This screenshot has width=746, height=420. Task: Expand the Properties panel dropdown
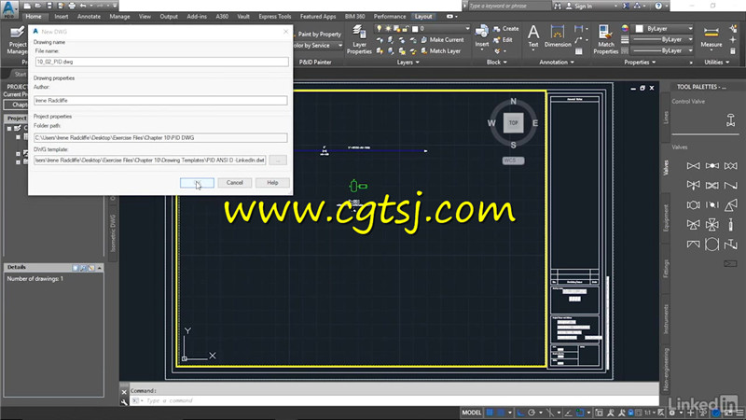click(640, 63)
